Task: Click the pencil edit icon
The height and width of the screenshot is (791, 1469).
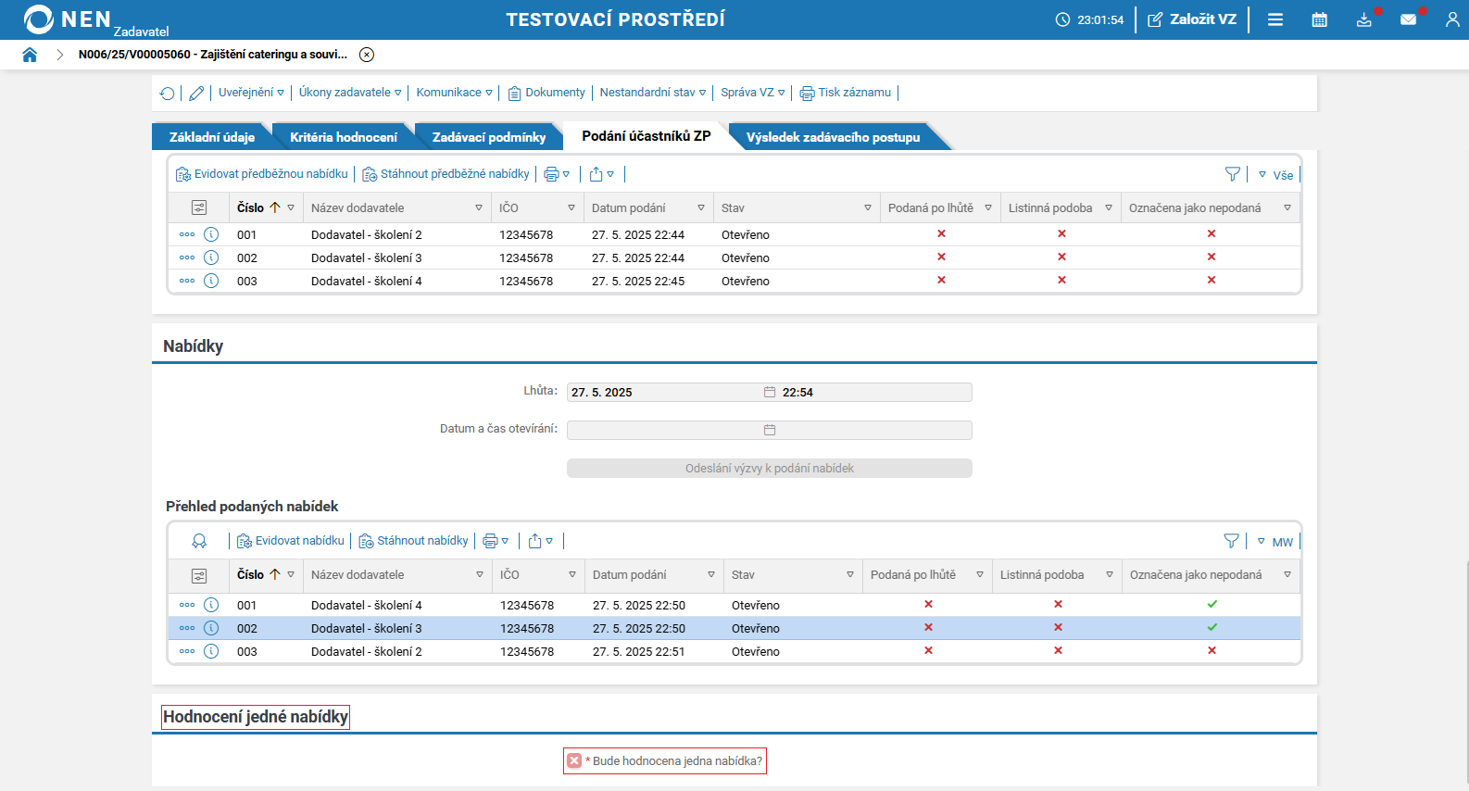Action: [x=196, y=93]
